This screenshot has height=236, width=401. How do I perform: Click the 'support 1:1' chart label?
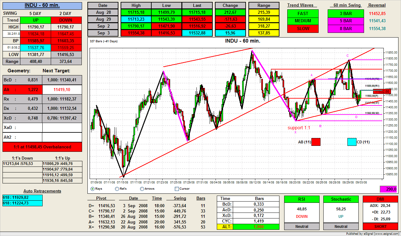pyautogui.click(x=299, y=128)
